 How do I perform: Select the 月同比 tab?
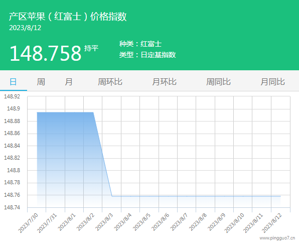click(x=272, y=82)
